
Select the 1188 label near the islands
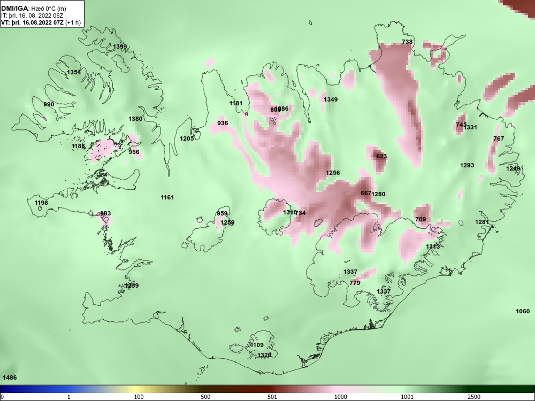click(x=78, y=146)
